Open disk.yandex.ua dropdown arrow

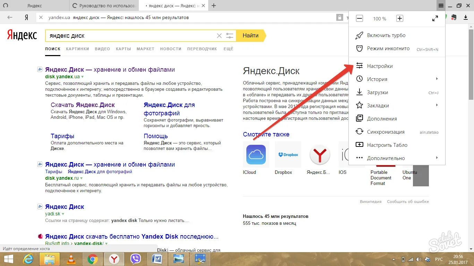[x=82, y=77]
